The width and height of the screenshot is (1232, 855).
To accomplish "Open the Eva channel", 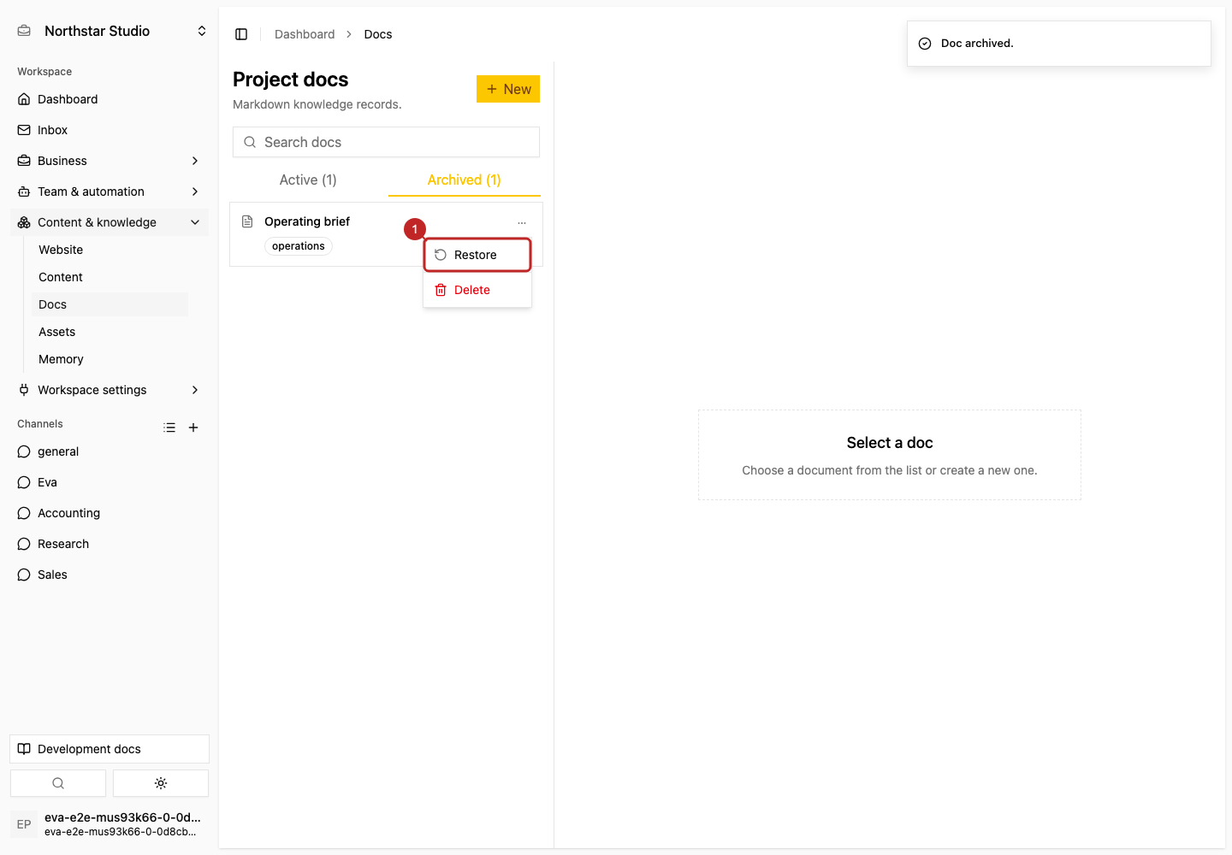I will click(110, 482).
